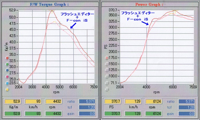200x120 pixels.
Task: Click the 'tcf' label in the Power panel
Action: [x=169, y=107]
